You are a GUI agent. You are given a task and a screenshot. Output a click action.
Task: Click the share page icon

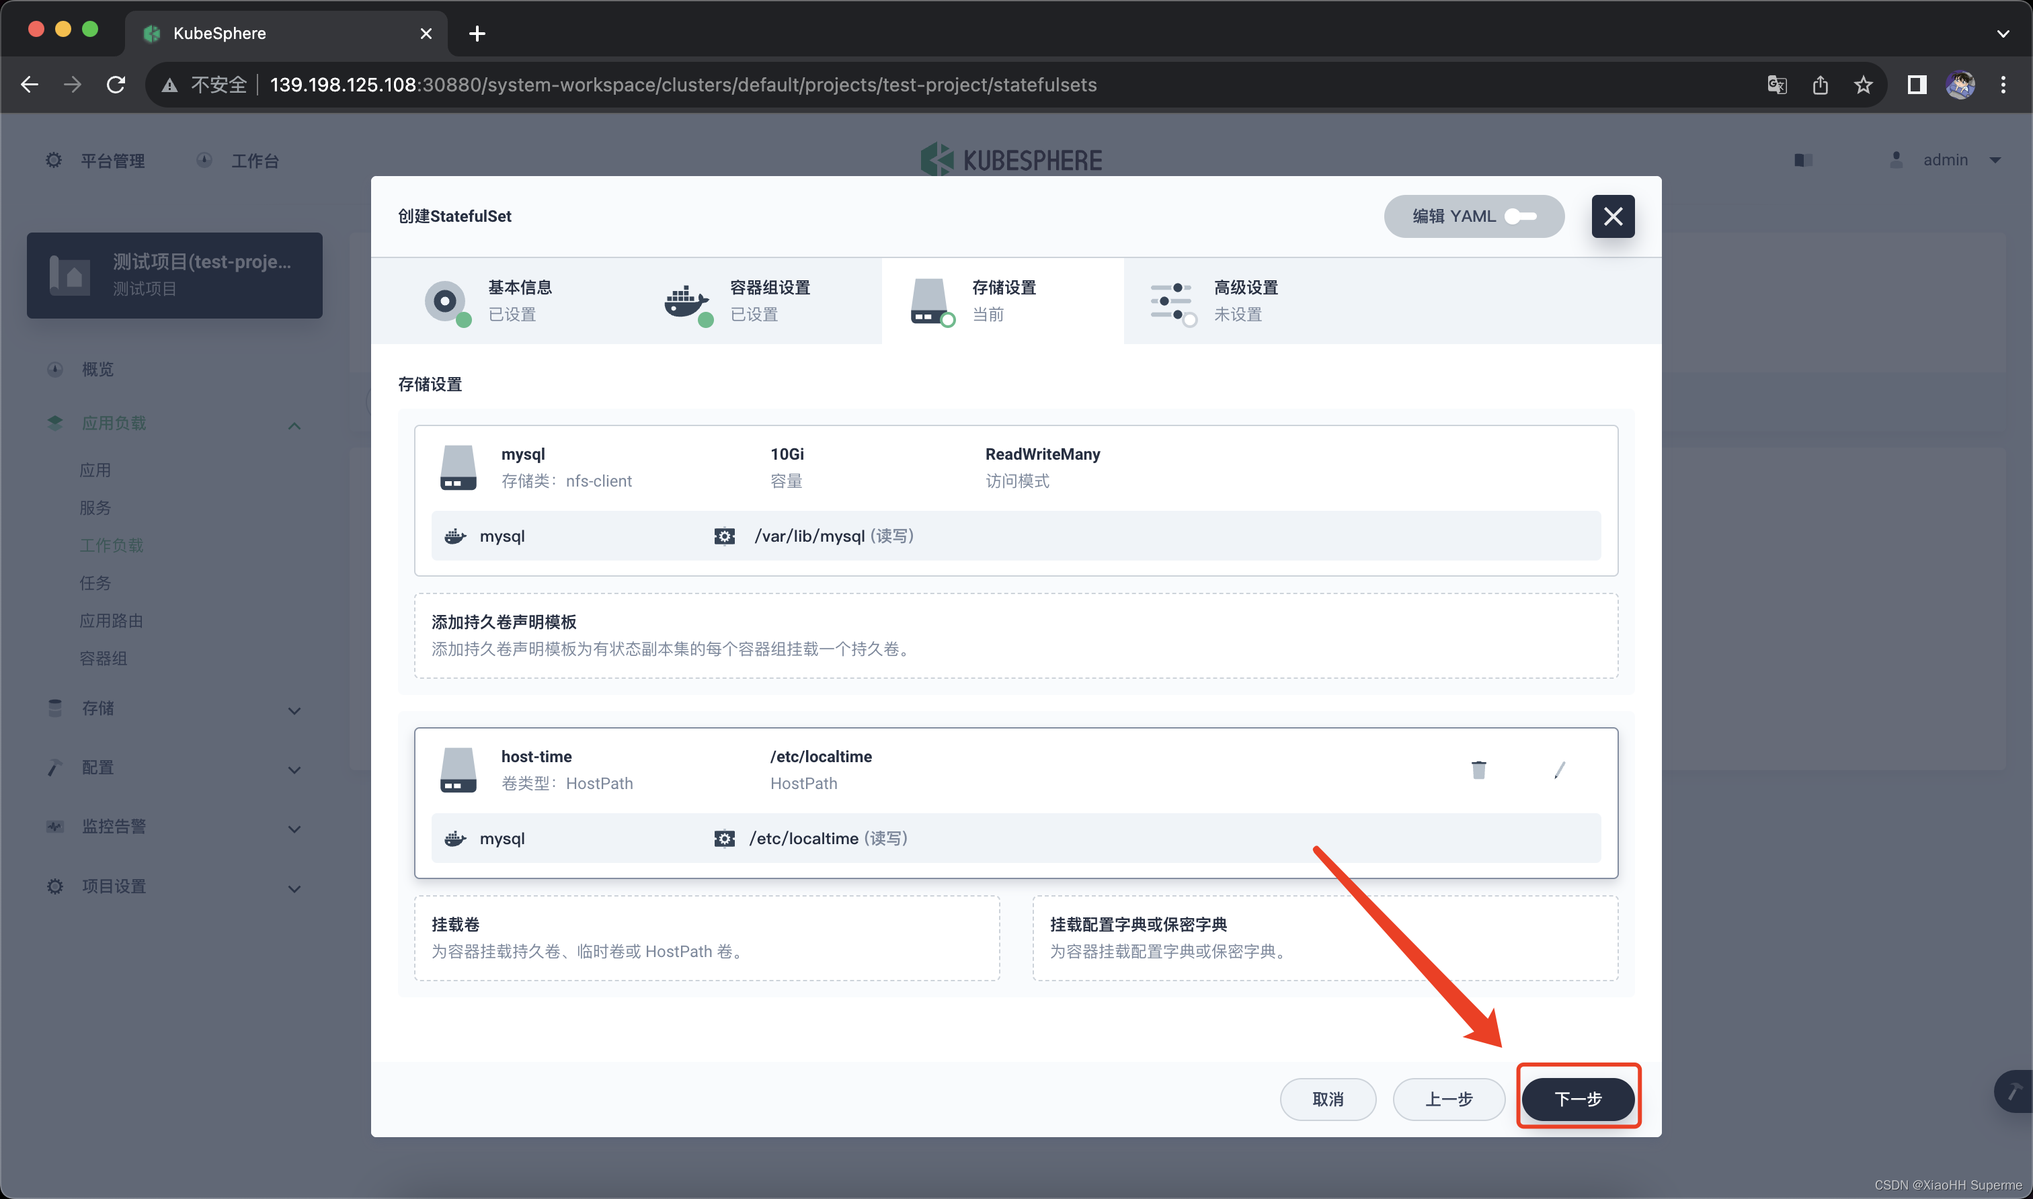point(1820,84)
